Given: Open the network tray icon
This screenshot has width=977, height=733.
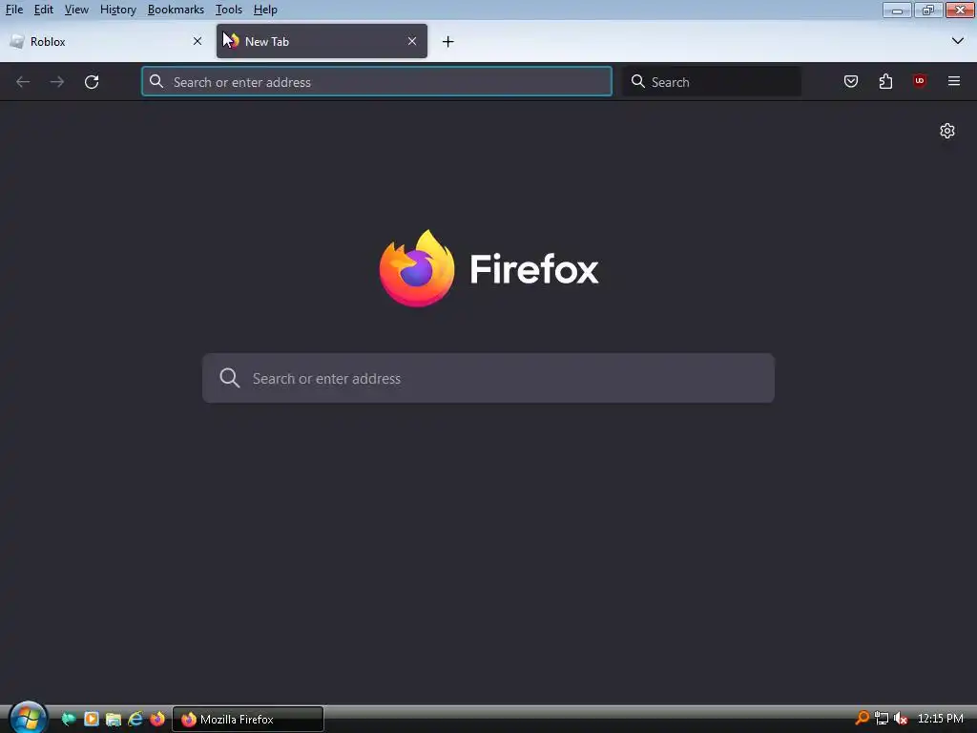Looking at the screenshot, I should [881, 719].
